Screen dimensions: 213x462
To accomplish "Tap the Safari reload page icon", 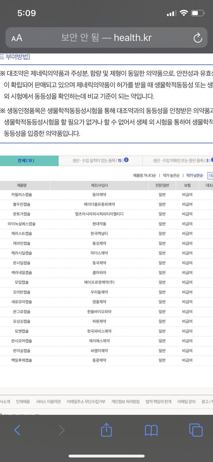I will pos(198,38).
